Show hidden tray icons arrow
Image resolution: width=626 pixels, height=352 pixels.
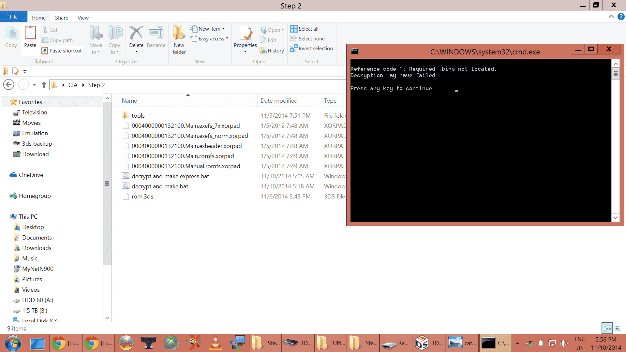(x=517, y=343)
